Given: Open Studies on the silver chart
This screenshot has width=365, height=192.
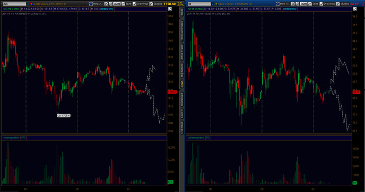Looking at the screenshot, I should point(343,4).
